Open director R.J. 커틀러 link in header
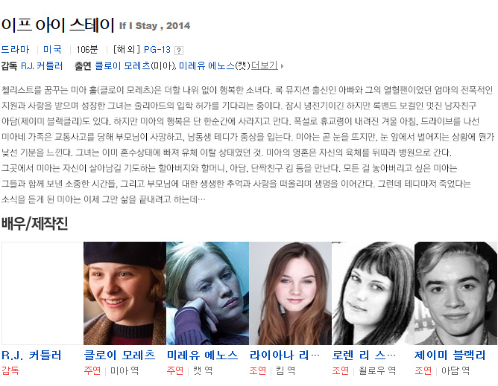Viewport: 498px width, 386px height. pos(42,66)
